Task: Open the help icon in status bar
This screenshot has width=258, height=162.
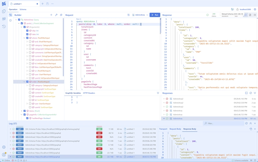Action: pos(255,160)
